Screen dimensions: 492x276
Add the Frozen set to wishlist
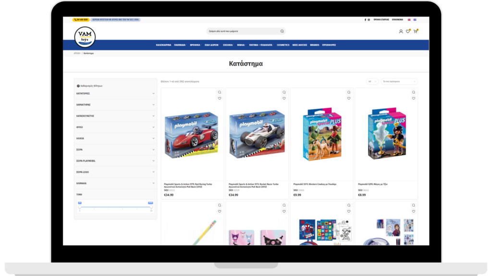(x=414, y=211)
